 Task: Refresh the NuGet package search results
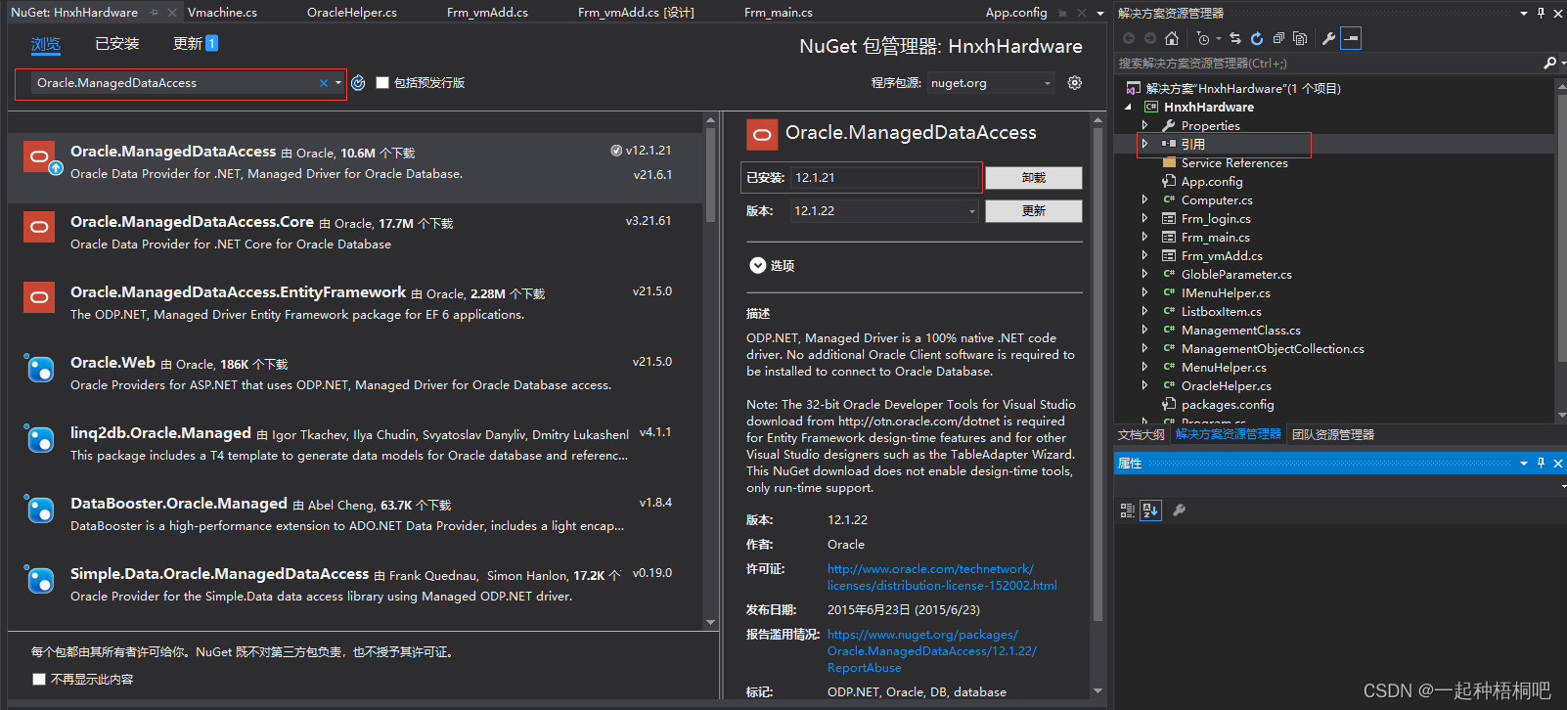(x=358, y=83)
